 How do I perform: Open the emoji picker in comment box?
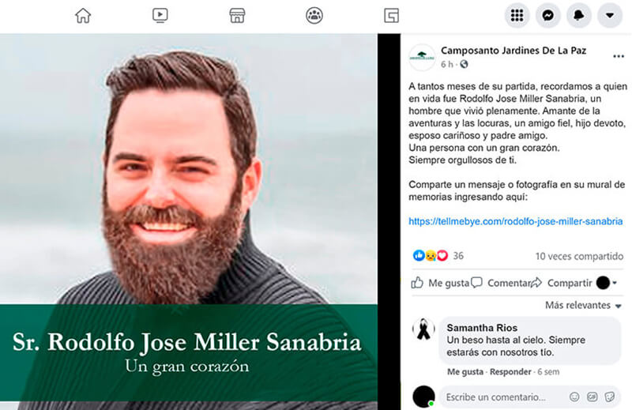(574, 397)
